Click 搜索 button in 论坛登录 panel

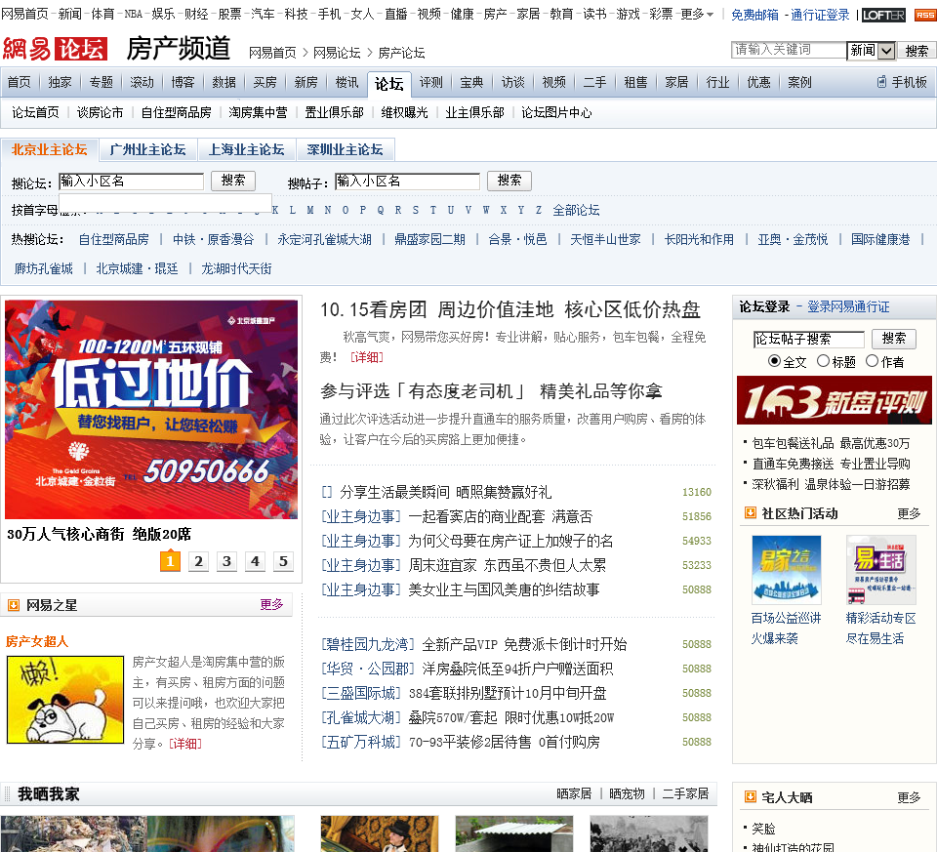pyautogui.click(x=893, y=339)
